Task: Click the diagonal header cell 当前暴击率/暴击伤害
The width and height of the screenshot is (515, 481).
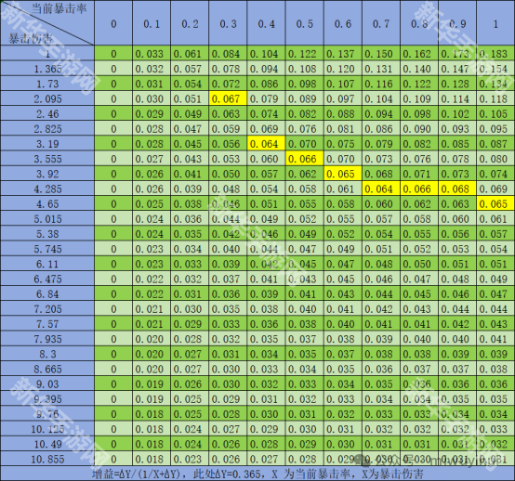Action: coord(47,23)
